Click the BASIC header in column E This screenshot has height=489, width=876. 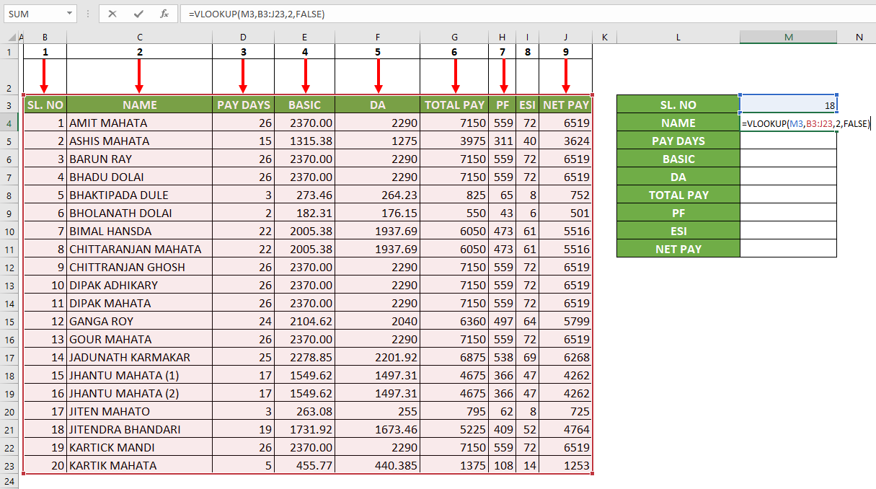click(304, 105)
